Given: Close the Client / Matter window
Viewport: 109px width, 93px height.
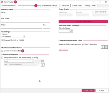Looking at the screenshot, I should [x=106, y=2].
